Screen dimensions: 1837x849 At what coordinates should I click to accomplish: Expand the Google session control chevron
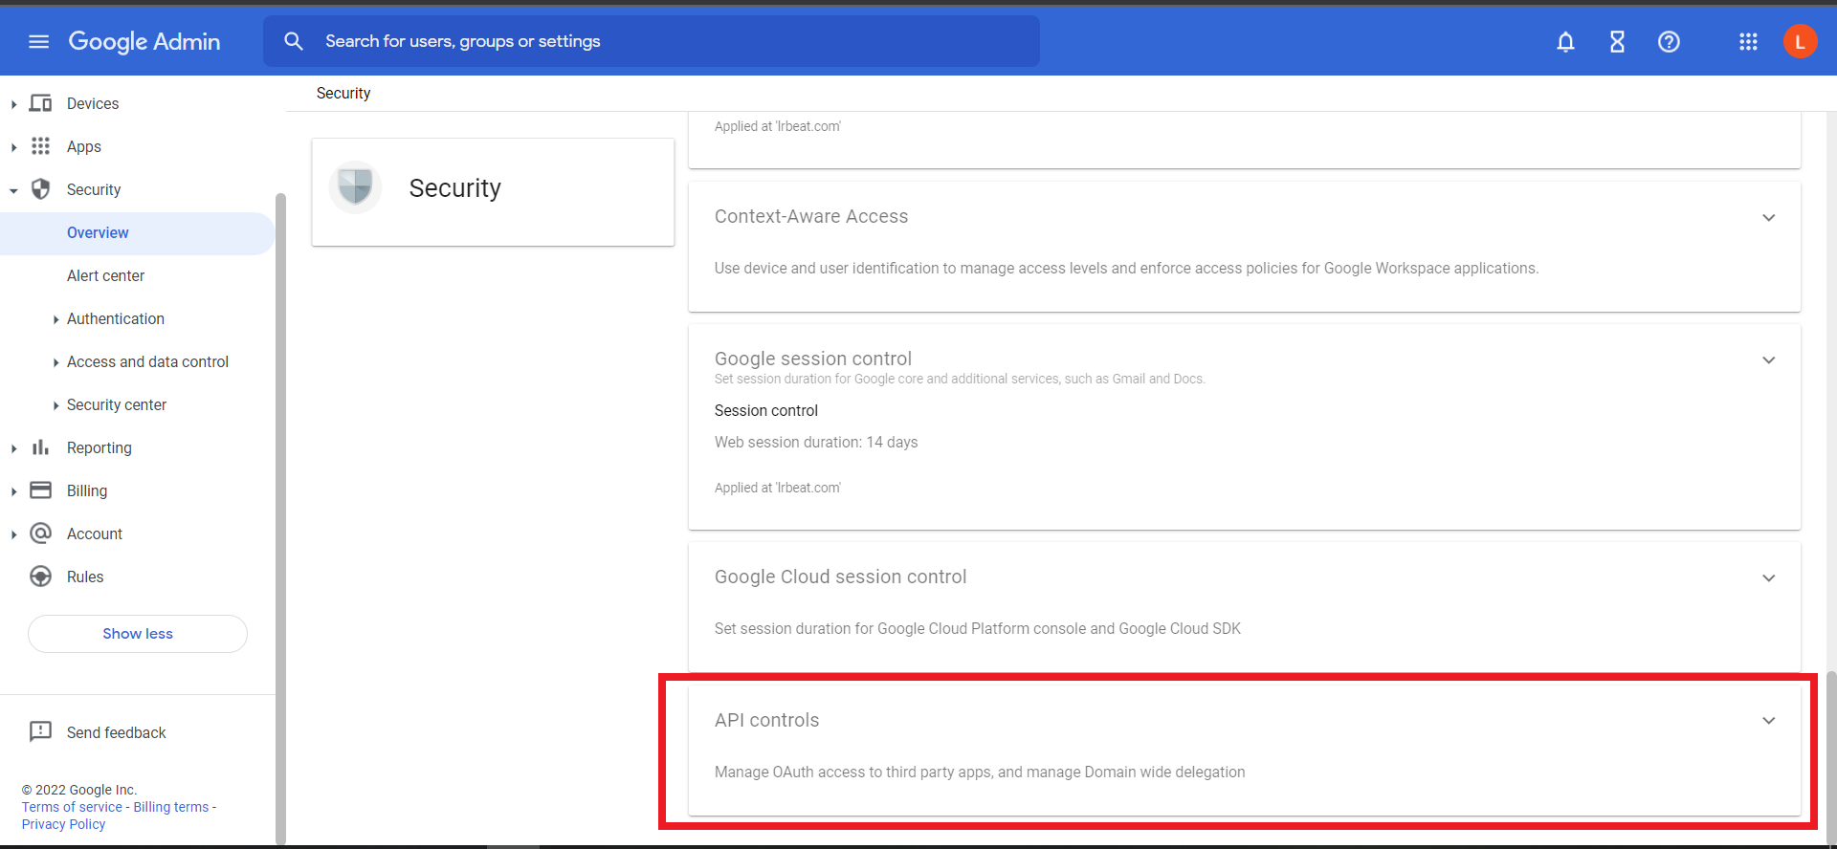click(1768, 360)
